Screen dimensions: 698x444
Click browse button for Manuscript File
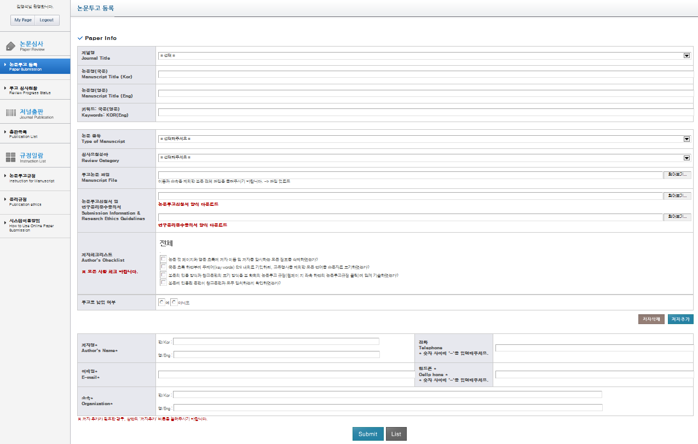click(677, 175)
